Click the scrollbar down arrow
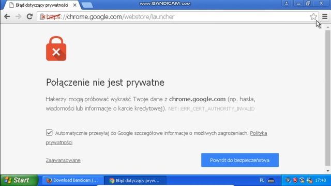The image size is (331, 186). coord(327,171)
